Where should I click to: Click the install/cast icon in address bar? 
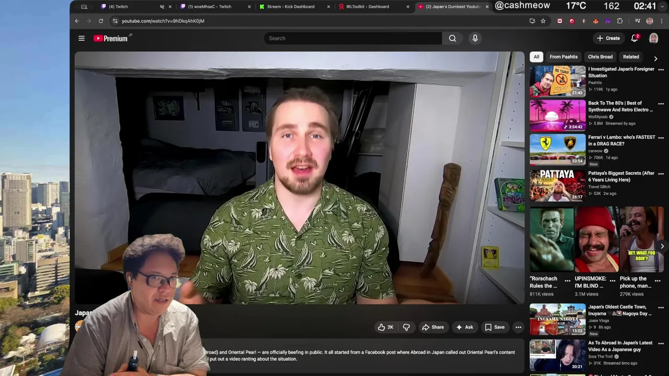click(532, 21)
